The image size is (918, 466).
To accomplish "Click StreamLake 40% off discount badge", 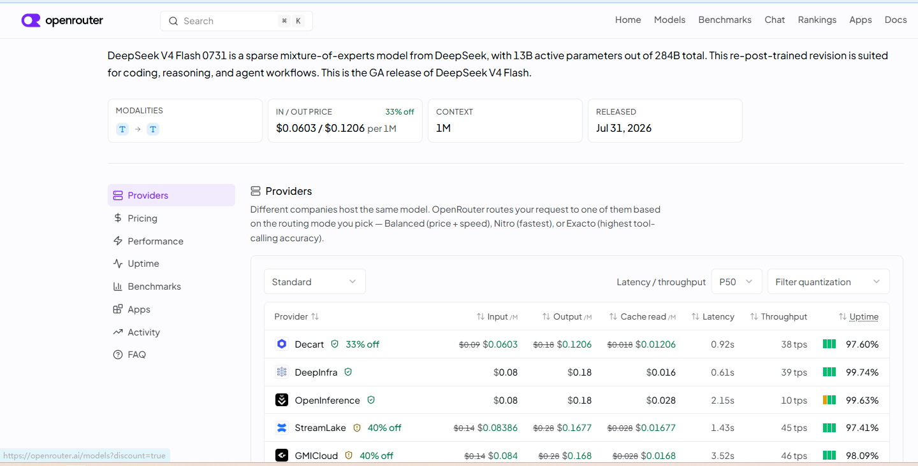I will pyautogui.click(x=384, y=428).
